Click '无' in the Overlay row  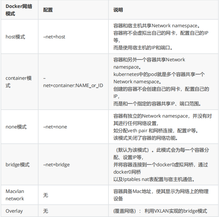pyautogui.click(x=46, y=211)
